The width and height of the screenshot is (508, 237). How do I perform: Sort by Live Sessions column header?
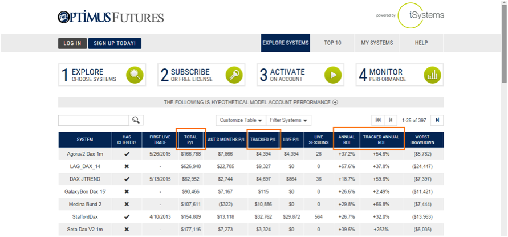click(319, 140)
